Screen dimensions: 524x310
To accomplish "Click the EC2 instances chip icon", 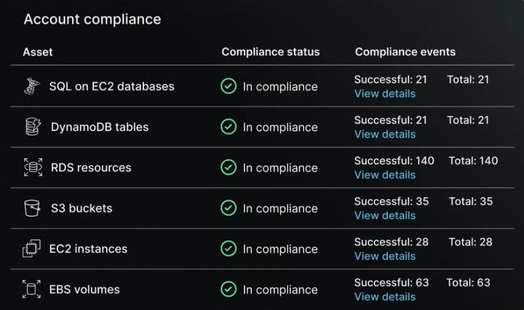I will (x=31, y=249).
